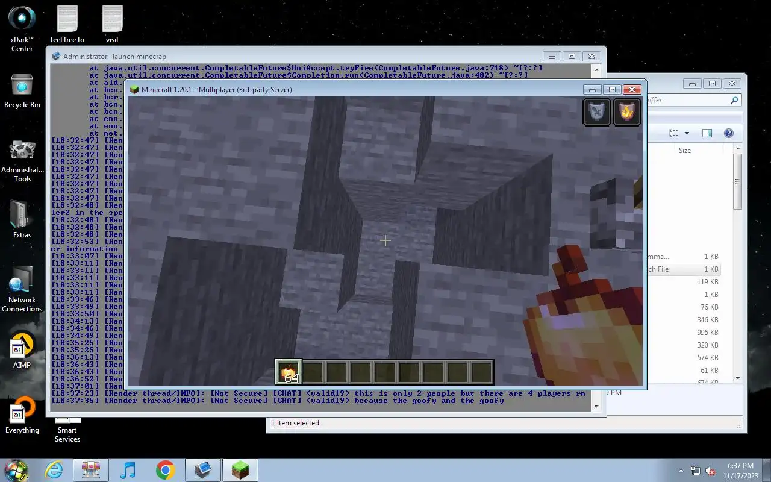Switch to Minecraft taskbar button

tap(240, 470)
